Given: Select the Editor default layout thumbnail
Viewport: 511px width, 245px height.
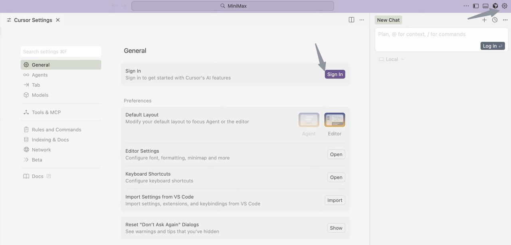Looking at the screenshot, I should click(335, 120).
